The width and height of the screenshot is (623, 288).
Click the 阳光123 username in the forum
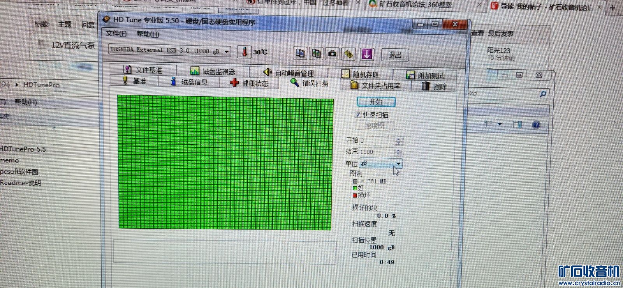(498, 50)
